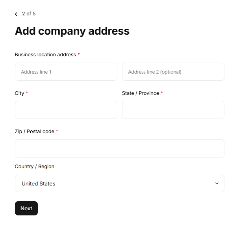
Task: Click the red asterisk beside City
Action: 27,93
